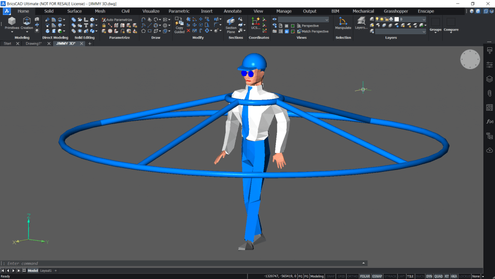Image resolution: width=495 pixels, height=279 pixels.
Task: Open the layer selection dropdown in Layers panel
Action: [423, 19]
